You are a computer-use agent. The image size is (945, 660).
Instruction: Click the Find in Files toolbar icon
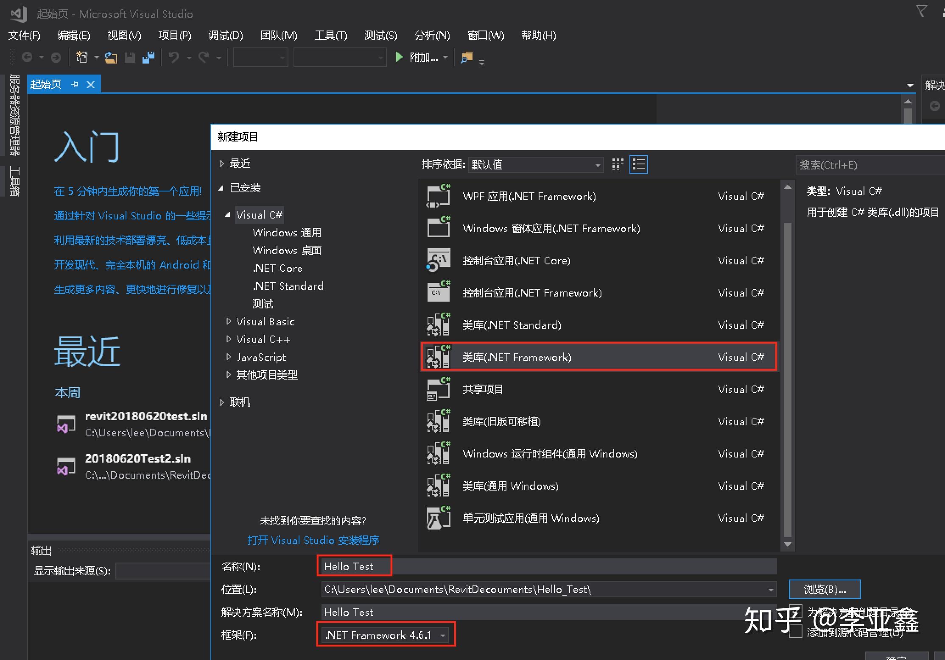pos(467,57)
